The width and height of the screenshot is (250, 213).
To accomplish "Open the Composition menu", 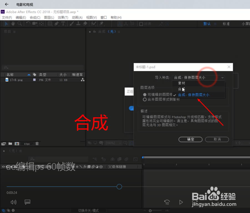I will click(x=35, y=17).
